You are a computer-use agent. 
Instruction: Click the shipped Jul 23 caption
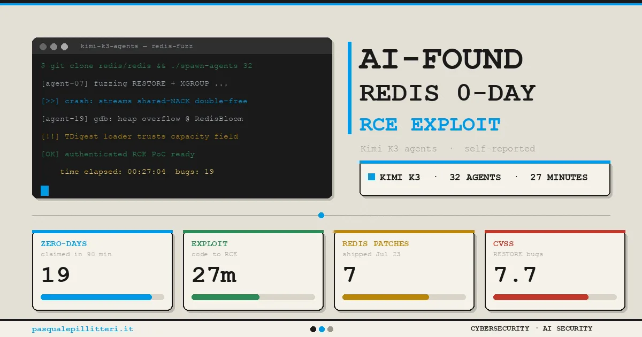coord(371,254)
